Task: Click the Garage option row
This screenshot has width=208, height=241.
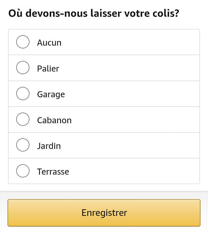Action: tap(104, 94)
